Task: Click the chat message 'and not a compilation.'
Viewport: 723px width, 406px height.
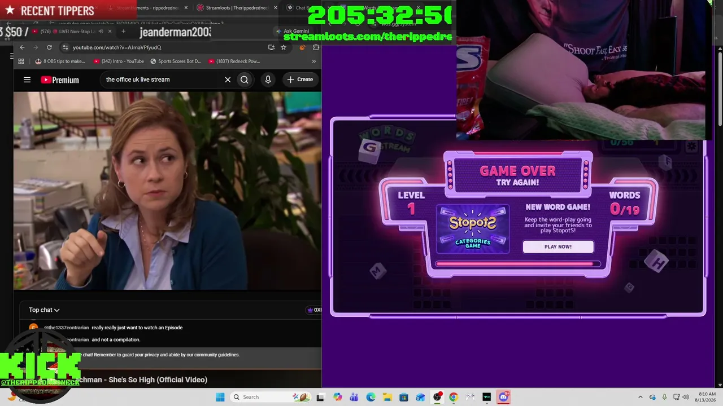Action: coord(116,339)
